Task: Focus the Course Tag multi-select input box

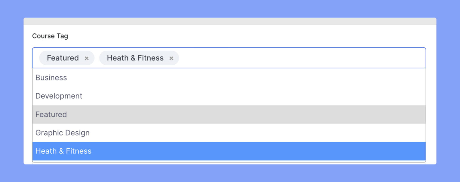Action: [x=299, y=58]
